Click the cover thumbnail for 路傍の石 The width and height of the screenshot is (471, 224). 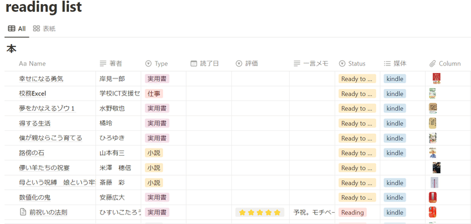click(x=433, y=153)
